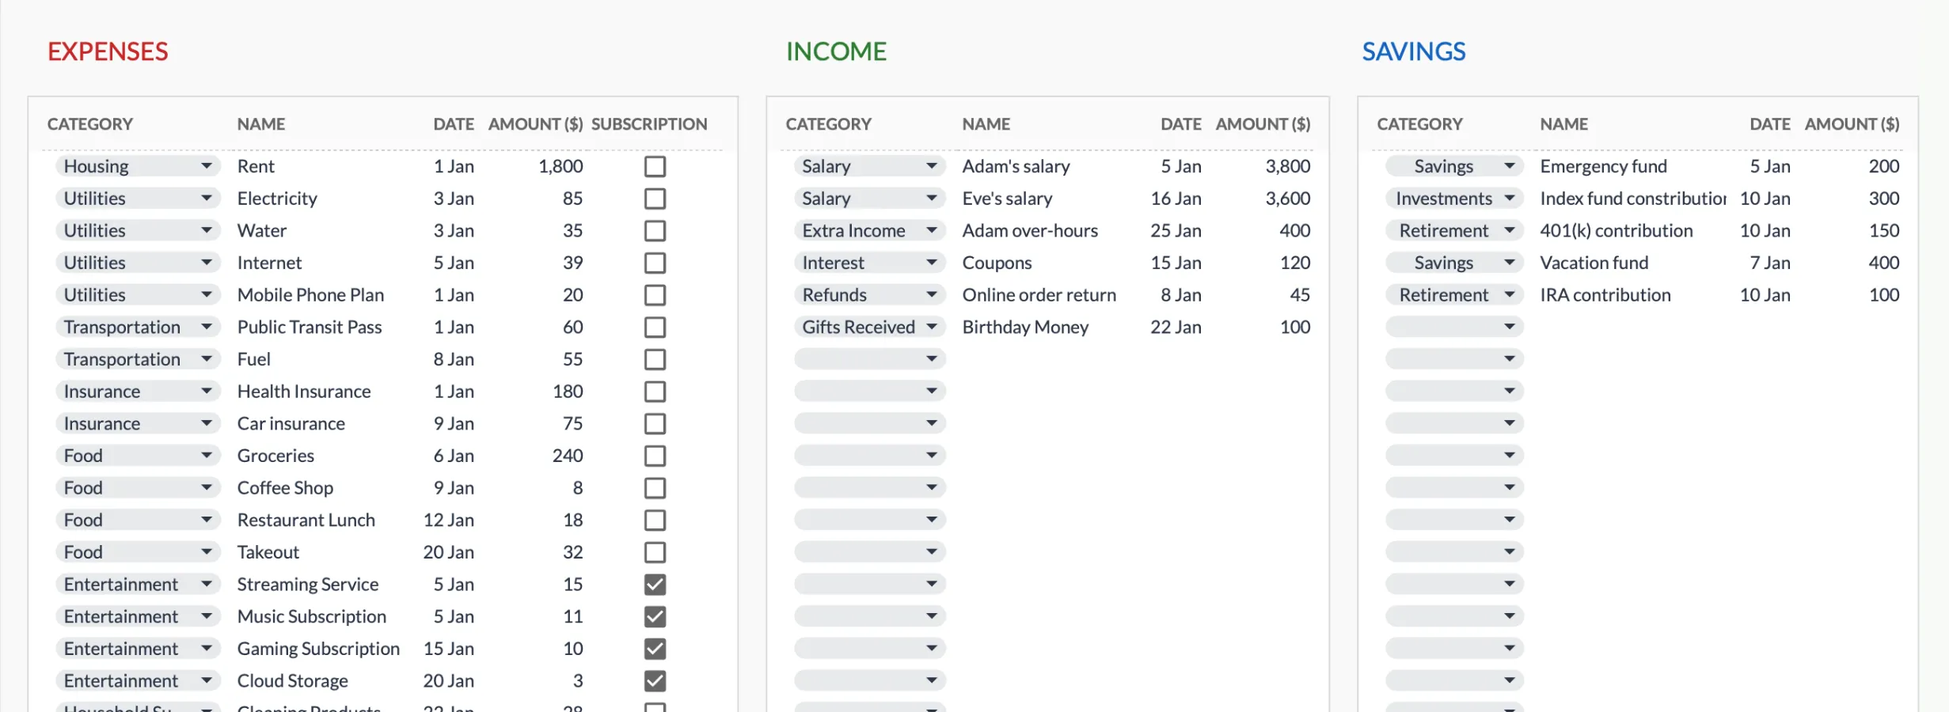The width and height of the screenshot is (1949, 712).
Task: Open the Savings dropdown for Vacation fund
Action: pos(1454,263)
